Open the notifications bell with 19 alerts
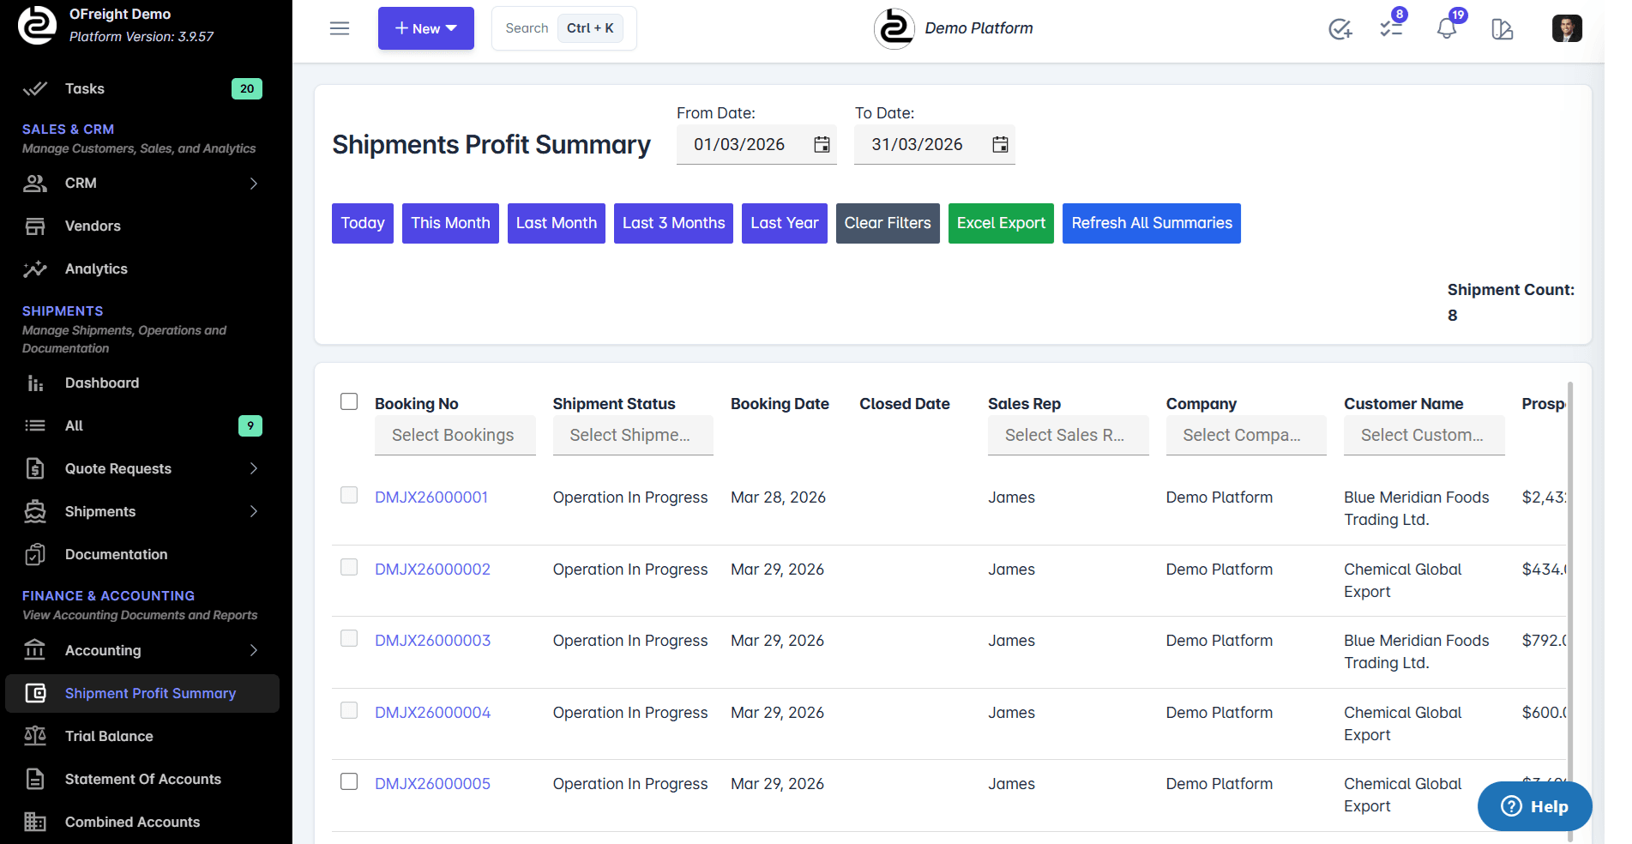 tap(1447, 28)
